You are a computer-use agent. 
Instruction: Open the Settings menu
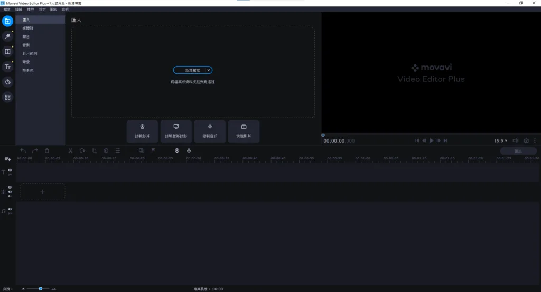[42, 10]
